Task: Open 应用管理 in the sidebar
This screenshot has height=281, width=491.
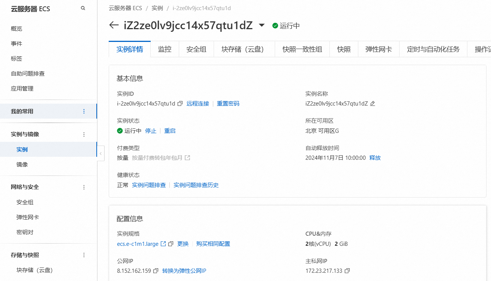Action: 22,89
